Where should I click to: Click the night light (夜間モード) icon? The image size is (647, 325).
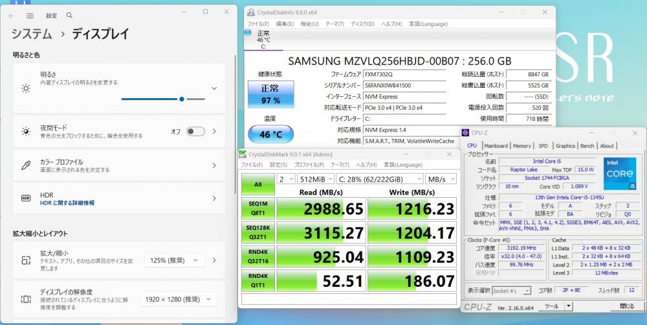[26, 131]
